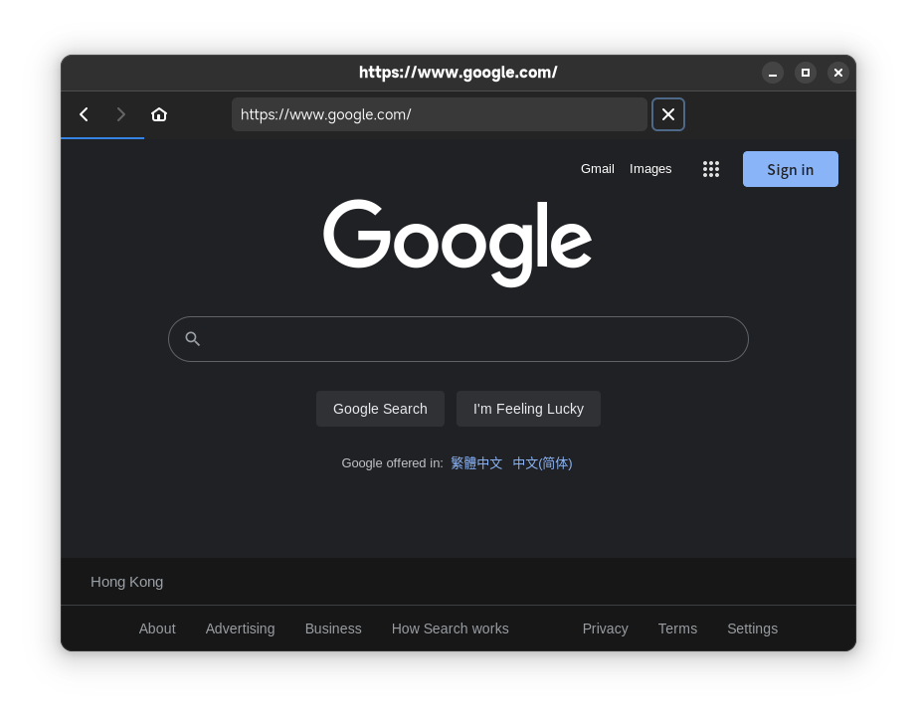The height and width of the screenshot is (718, 917).
Task: Maximize the browser window
Action: pyautogui.click(x=806, y=73)
